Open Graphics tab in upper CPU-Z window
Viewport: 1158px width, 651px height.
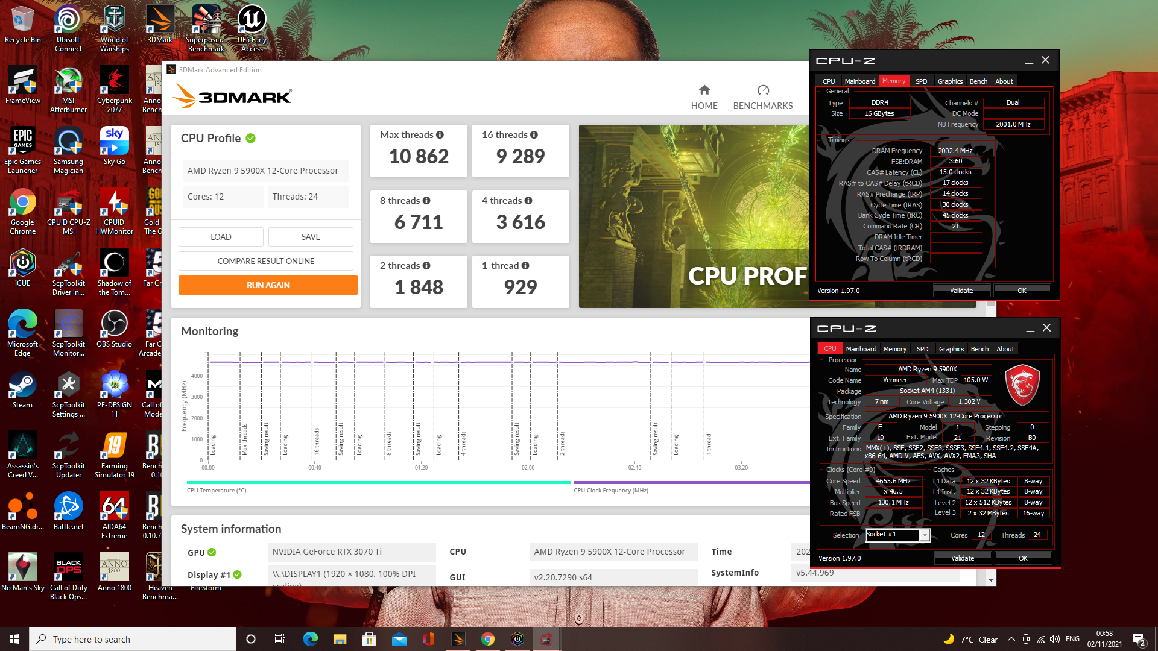click(950, 81)
